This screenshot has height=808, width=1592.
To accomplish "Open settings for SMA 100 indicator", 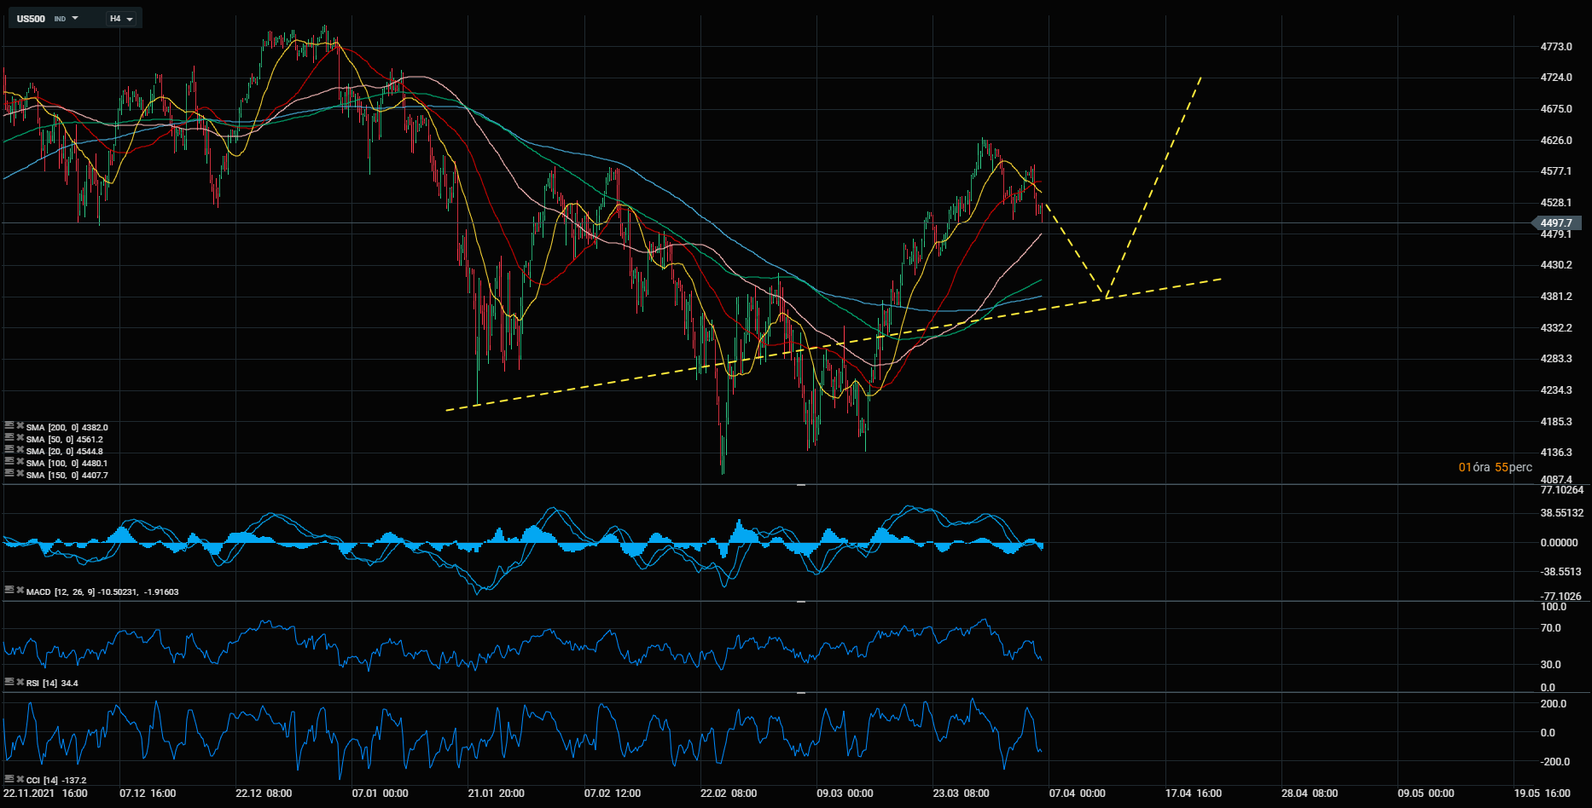I will click(9, 461).
